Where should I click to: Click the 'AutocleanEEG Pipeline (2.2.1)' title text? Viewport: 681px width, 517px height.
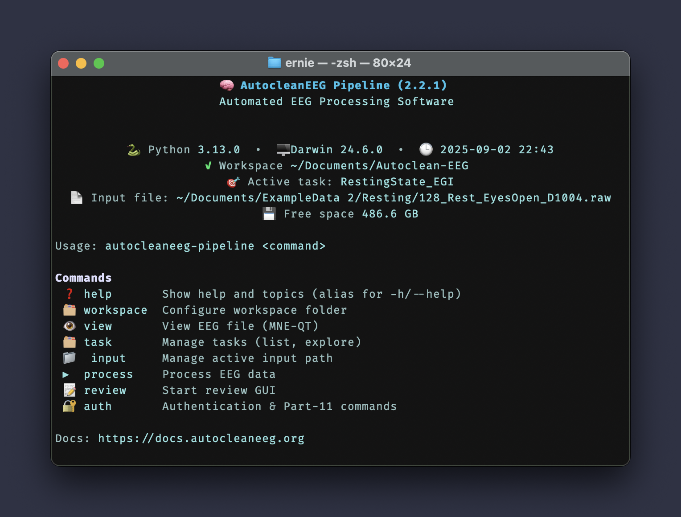pos(344,85)
